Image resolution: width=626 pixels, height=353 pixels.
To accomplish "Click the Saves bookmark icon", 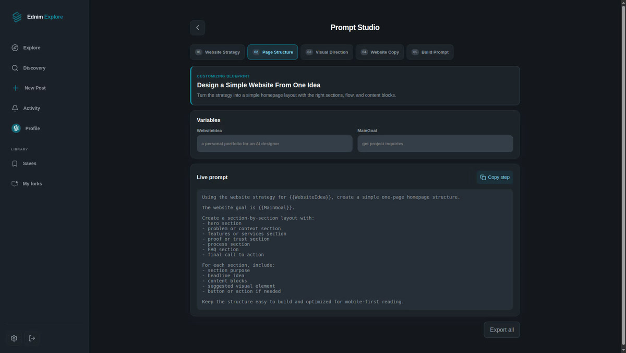I will pyautogui.click(x=15, y=163).
